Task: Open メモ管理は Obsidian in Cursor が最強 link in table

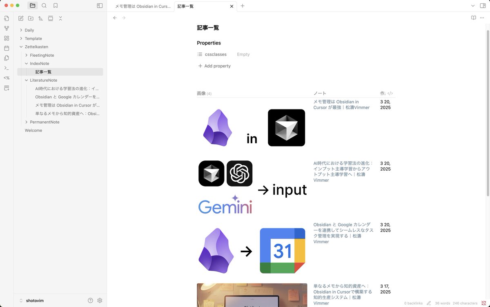Action: point(341,105)
